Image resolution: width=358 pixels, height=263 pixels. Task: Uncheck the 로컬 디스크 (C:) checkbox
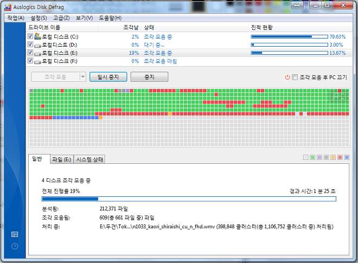(30, 36)
